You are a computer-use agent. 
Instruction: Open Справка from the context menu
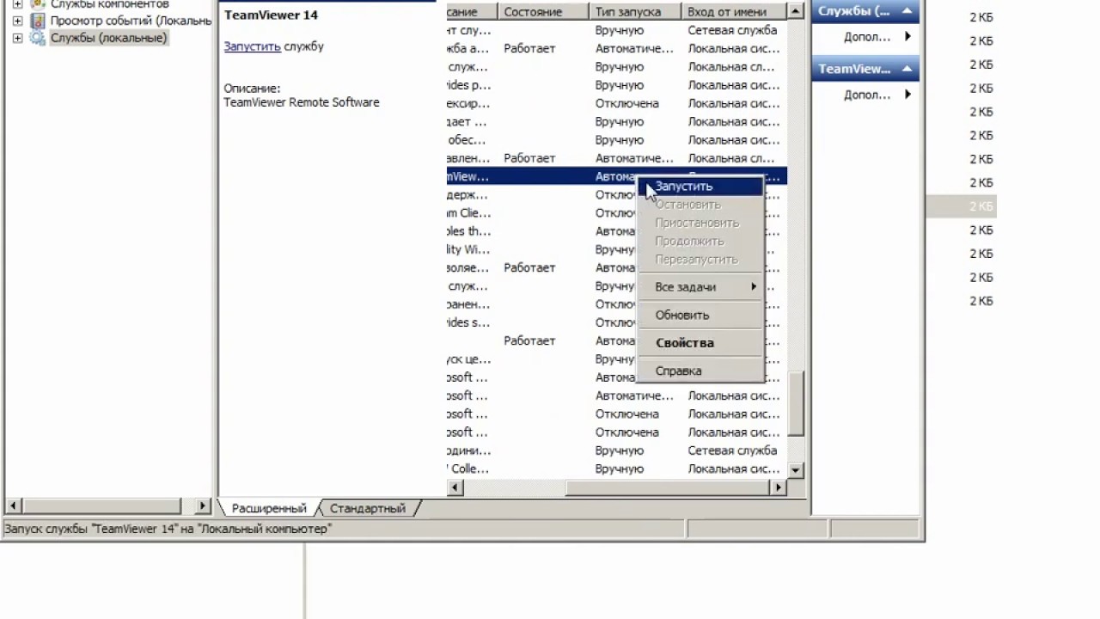[700, 371]
